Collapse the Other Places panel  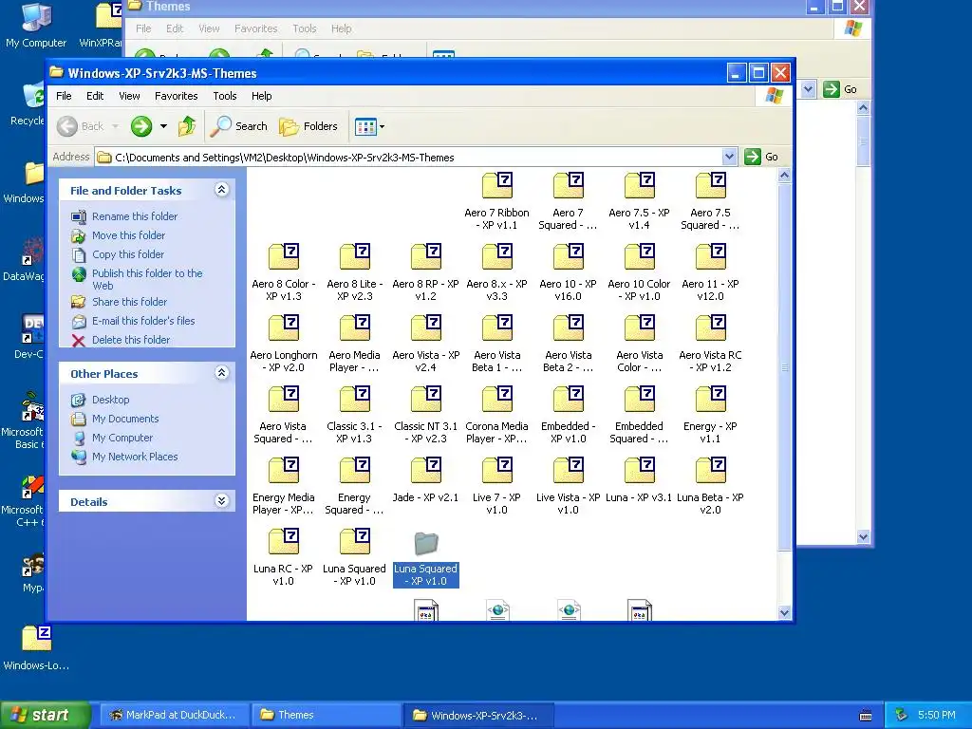[x=222, y=372]
